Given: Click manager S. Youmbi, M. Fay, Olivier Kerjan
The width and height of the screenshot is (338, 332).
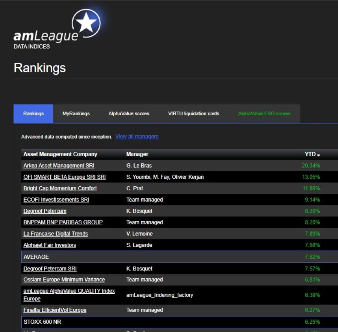Looking at the screenshot, I should click(x=165, y=177).
